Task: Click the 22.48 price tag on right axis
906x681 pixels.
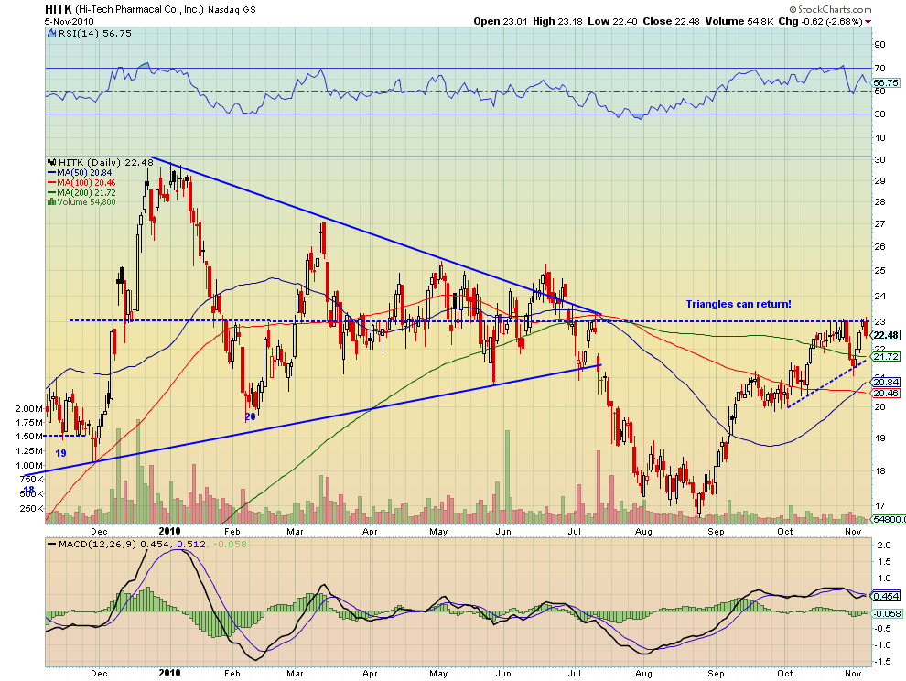Action: pos(886,335)
